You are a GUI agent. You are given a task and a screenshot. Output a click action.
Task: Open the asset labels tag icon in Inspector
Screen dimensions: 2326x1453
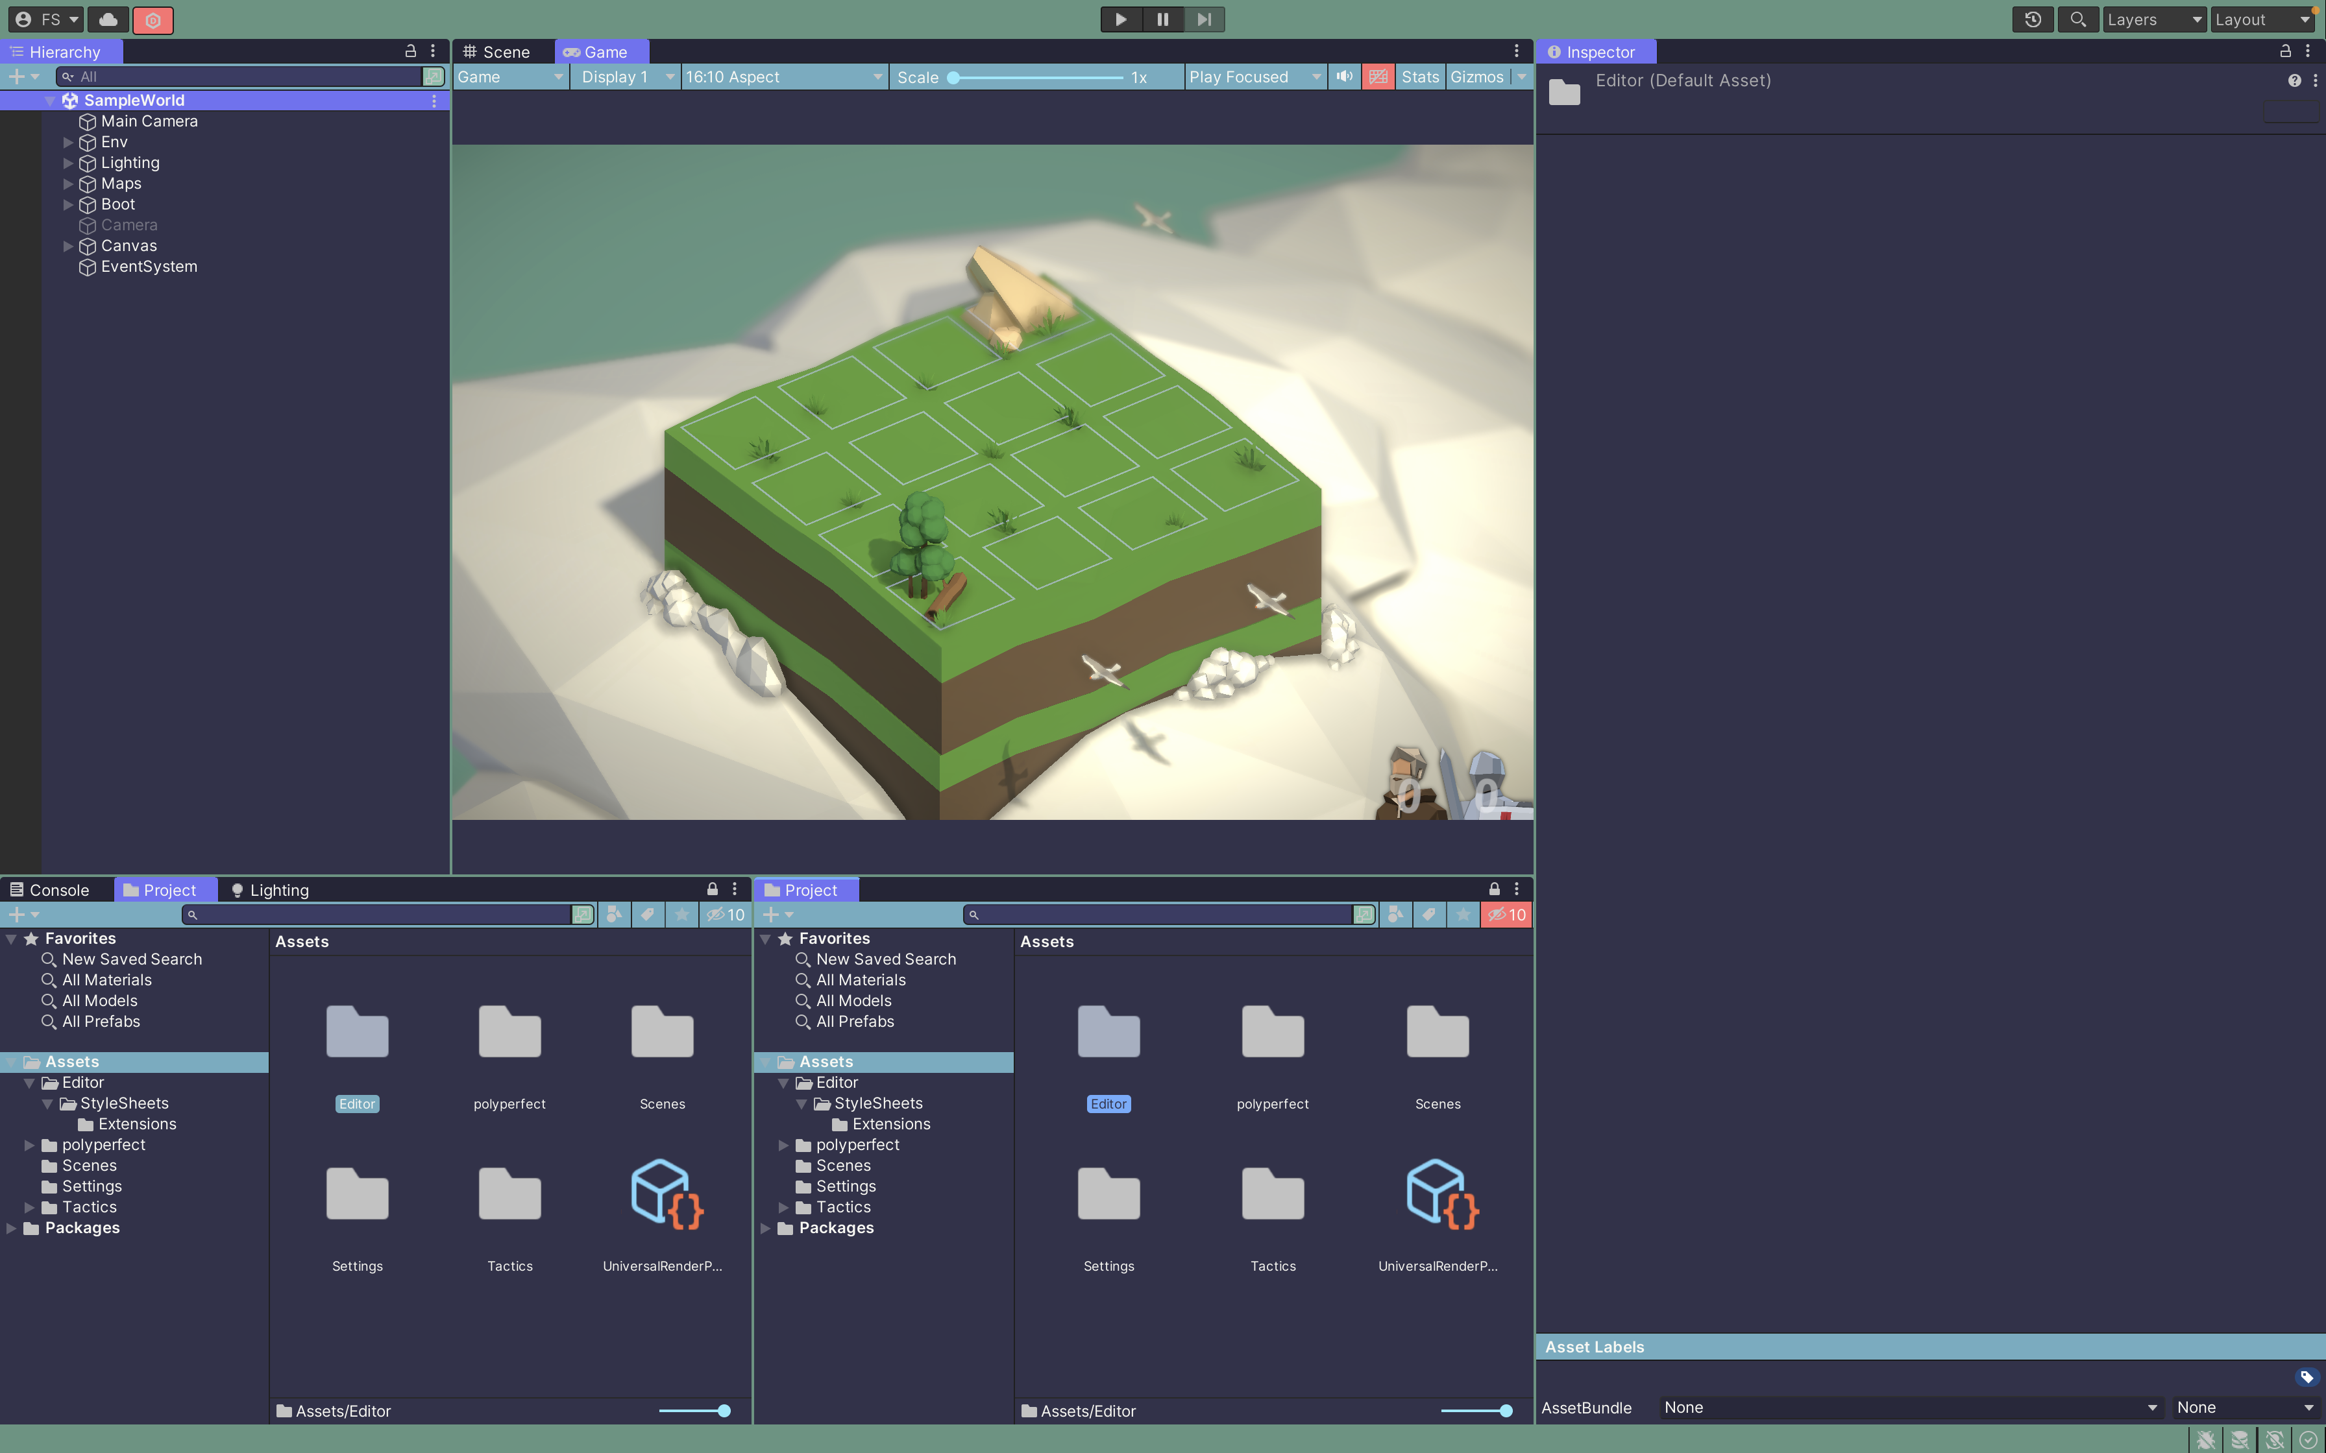(x=2306, y=1376)
